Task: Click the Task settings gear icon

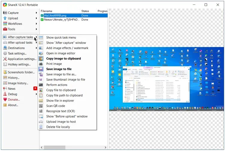Action: click(x=5, y=53)
